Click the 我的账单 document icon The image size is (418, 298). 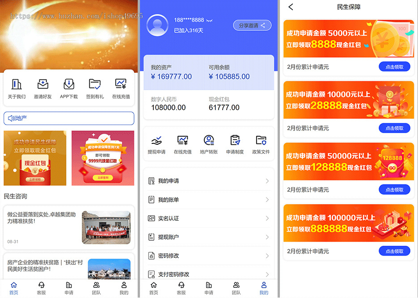tap(151, 200)
